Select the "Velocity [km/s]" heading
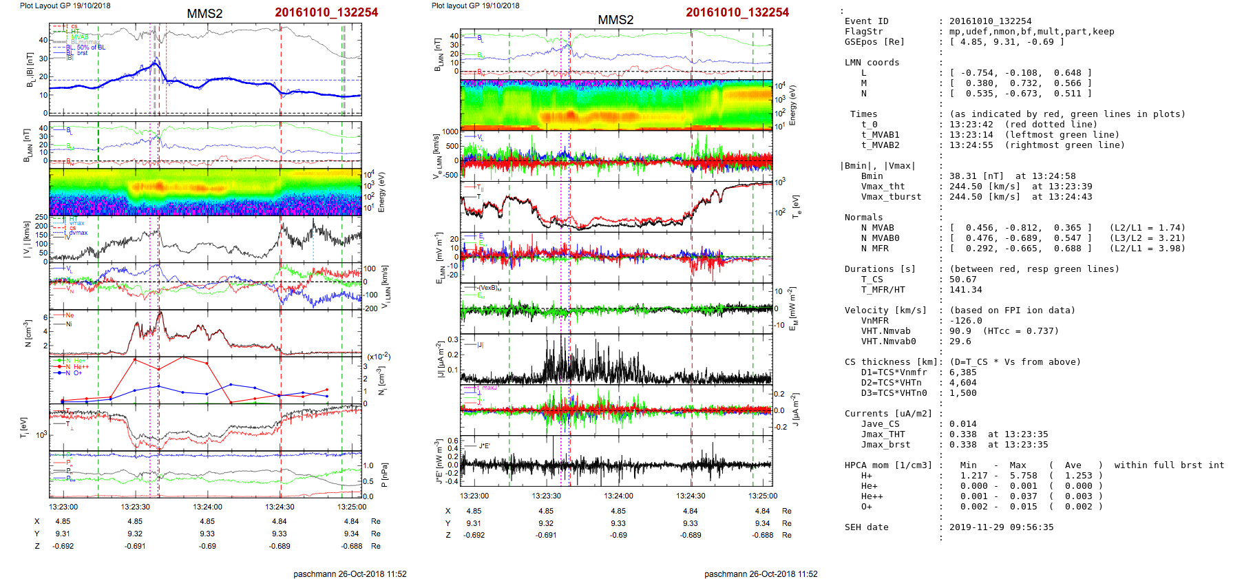Image resolution: width=1242 pixels, height=579 pixels. tap(885, 310)
